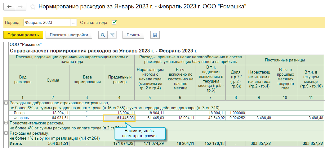Click total in column 7: 152 170,18
This screenshot has width=325, height=148.
210,143
